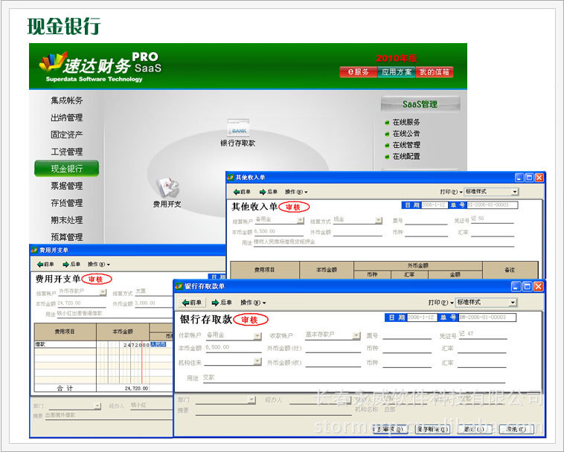
Task: Click 费用项目 column header in 其他收入单
Action: [x=265, y=270]
